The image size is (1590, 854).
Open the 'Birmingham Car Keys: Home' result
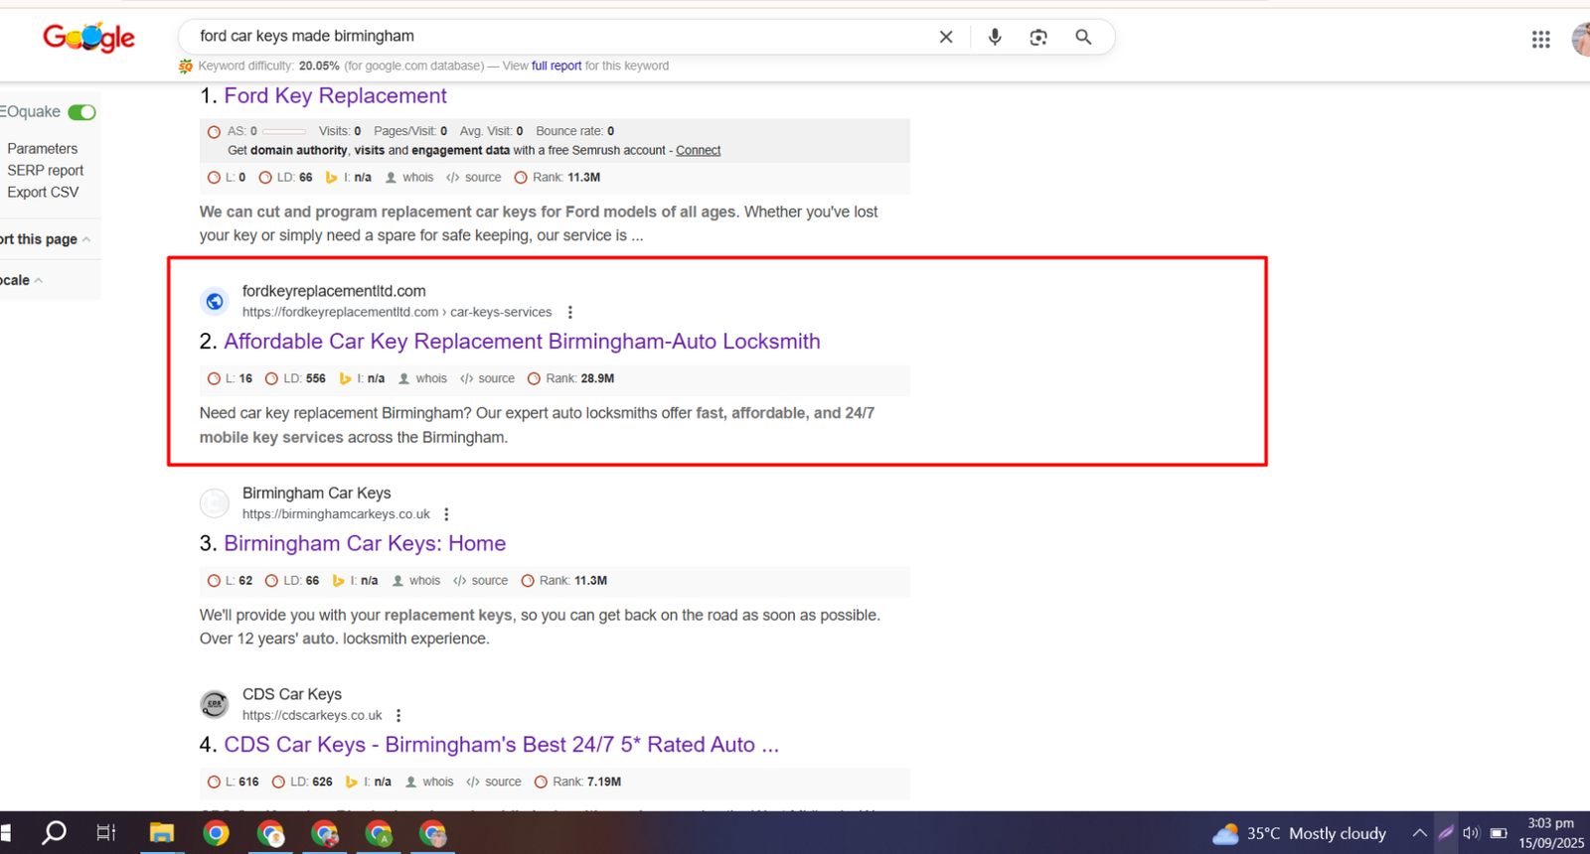(365, 543)
